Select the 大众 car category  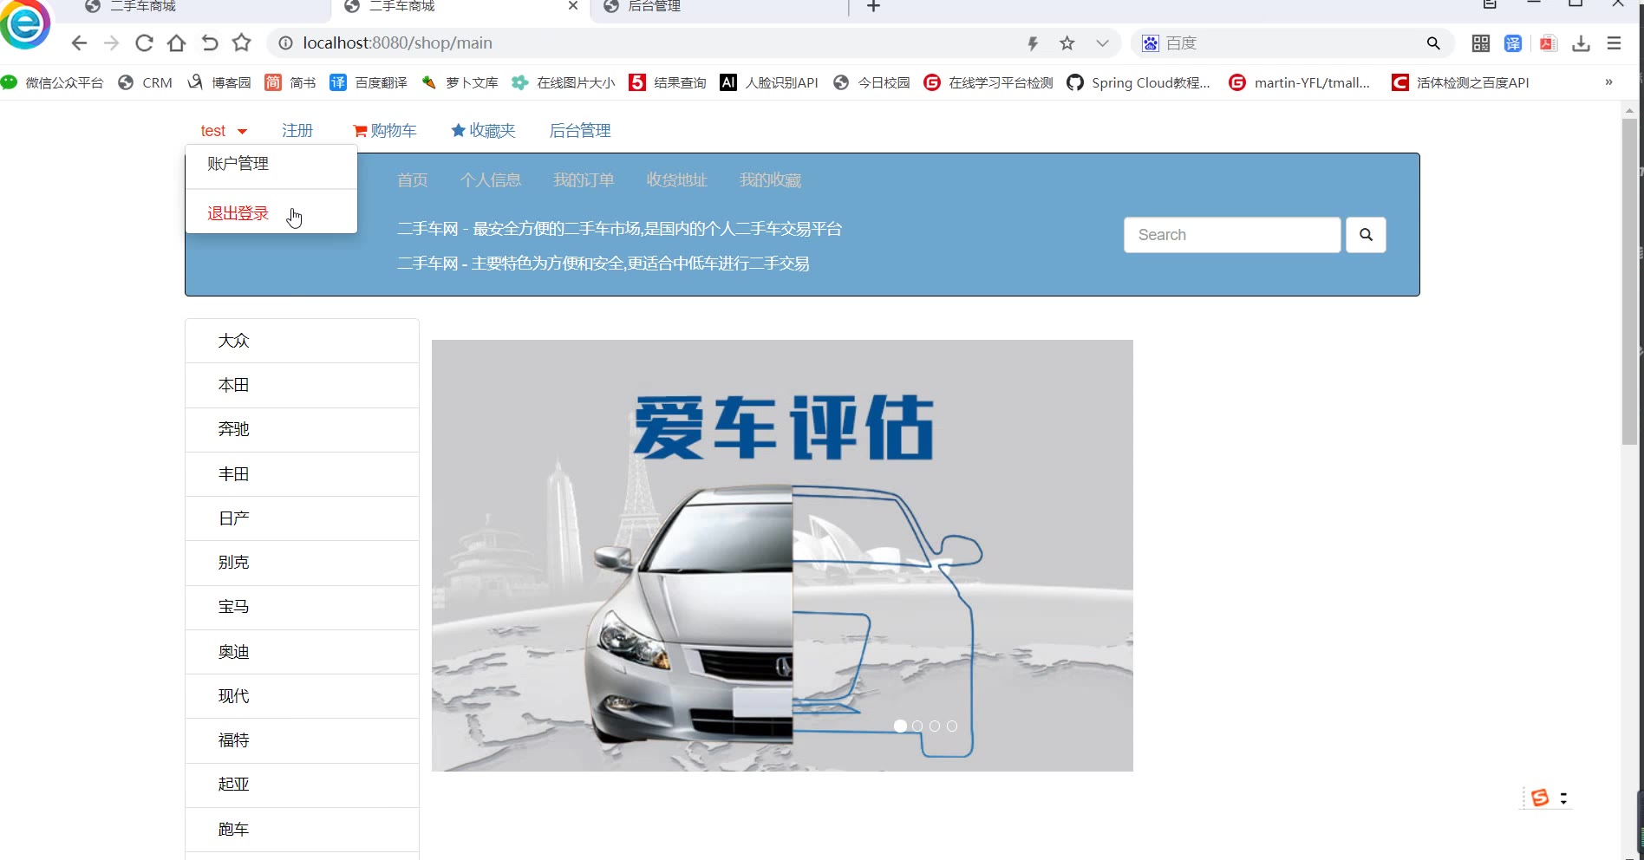pyautogui.click(x=302, y=341)
